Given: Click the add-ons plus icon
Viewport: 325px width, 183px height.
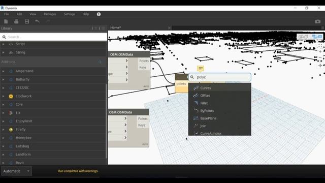Looking at the screenshot, I should [x=100, y=62].
